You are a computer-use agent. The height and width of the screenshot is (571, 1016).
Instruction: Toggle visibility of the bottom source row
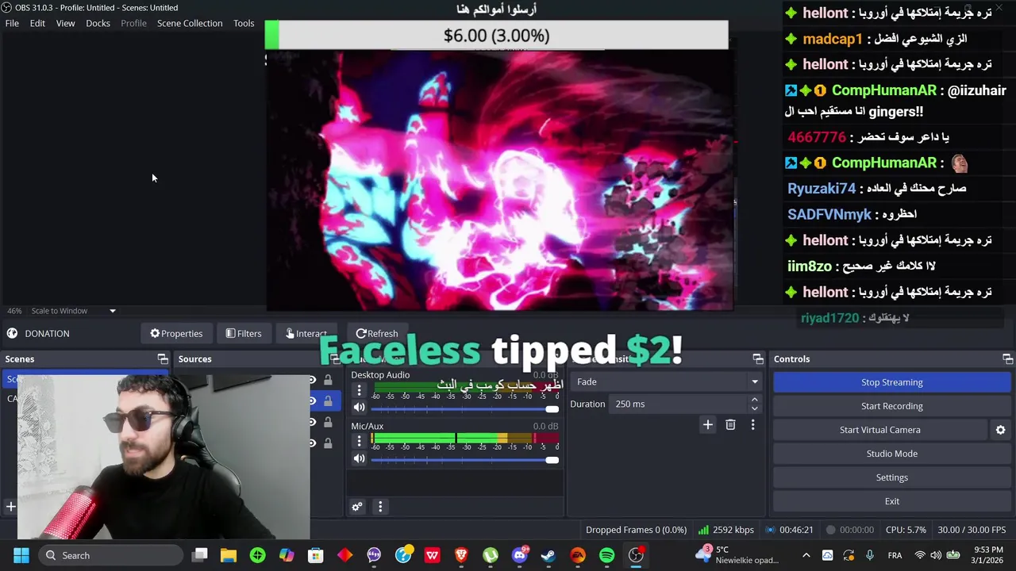pos(312,443)
